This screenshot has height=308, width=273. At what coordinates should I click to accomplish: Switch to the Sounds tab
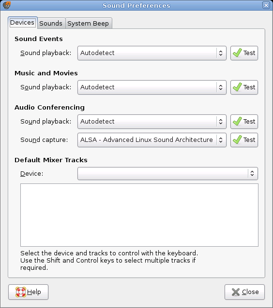point(51,23)
